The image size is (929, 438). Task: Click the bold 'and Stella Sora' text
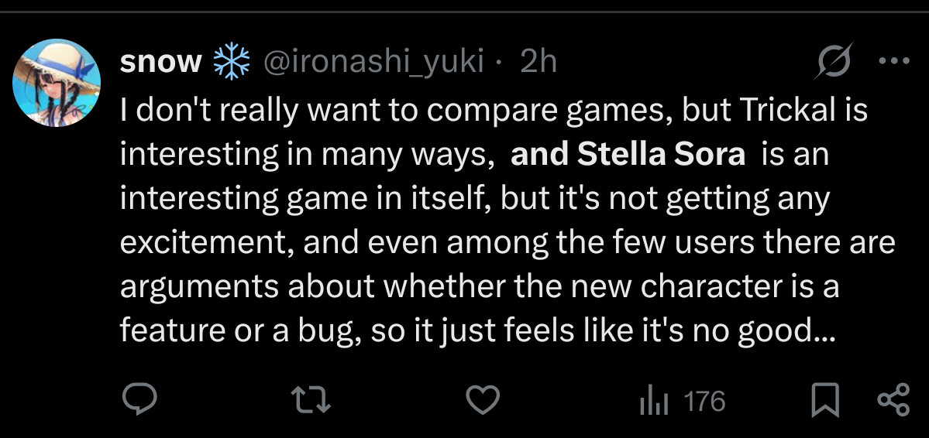click(628, 155)
